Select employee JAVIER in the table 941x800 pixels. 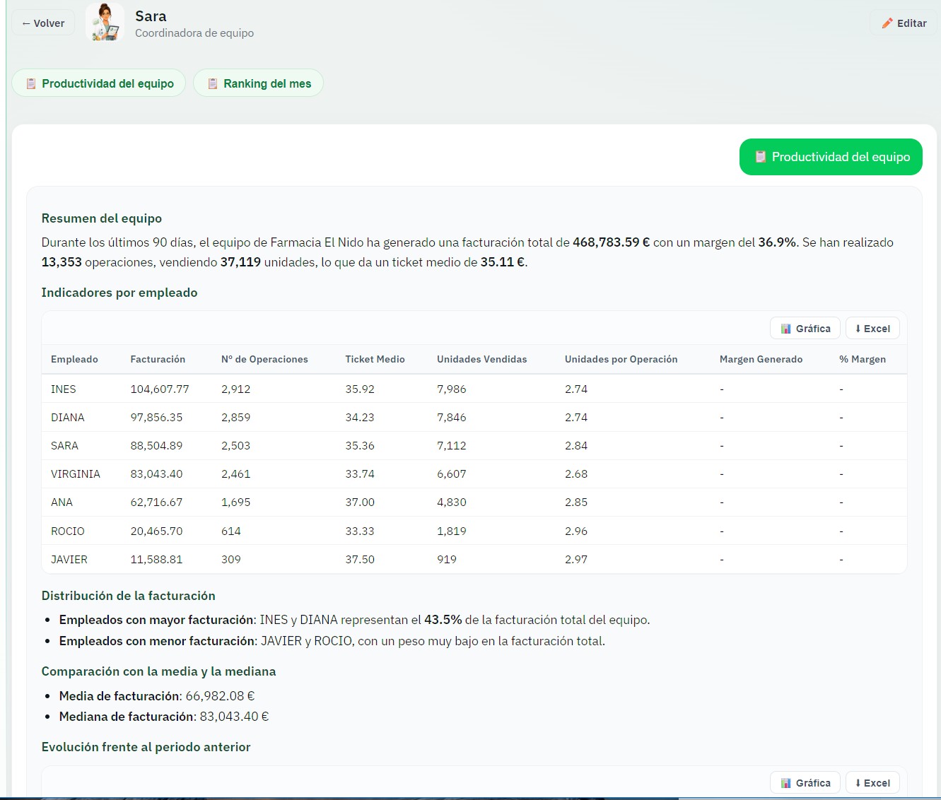pos(69,560)
